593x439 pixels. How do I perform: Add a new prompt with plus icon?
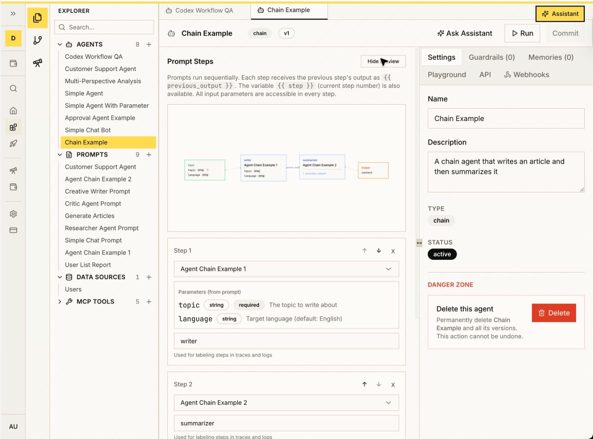click(x=149, y=154)
